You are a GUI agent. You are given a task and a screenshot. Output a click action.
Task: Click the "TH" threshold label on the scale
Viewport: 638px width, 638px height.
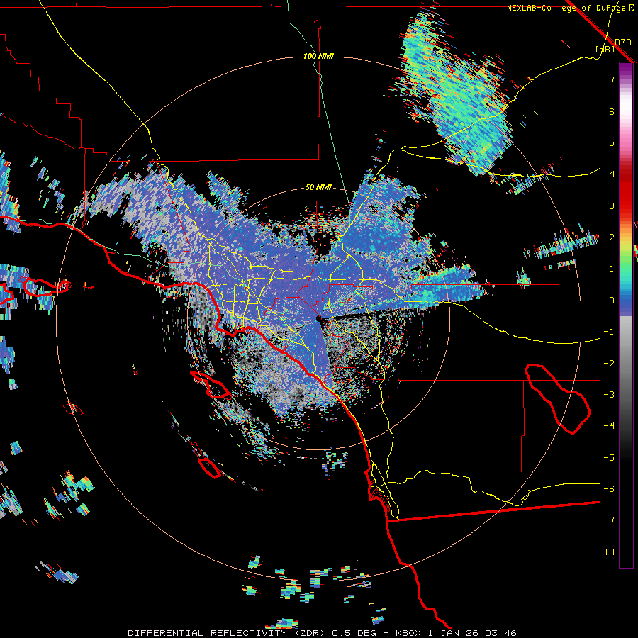tap(609, 552)
